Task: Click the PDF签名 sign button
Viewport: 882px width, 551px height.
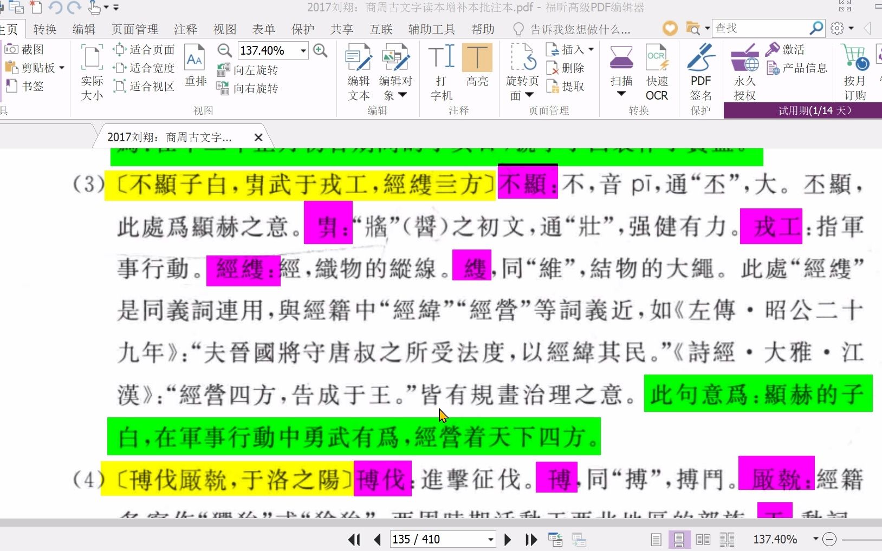Action: pyautogui.click(x=701, y=73)
